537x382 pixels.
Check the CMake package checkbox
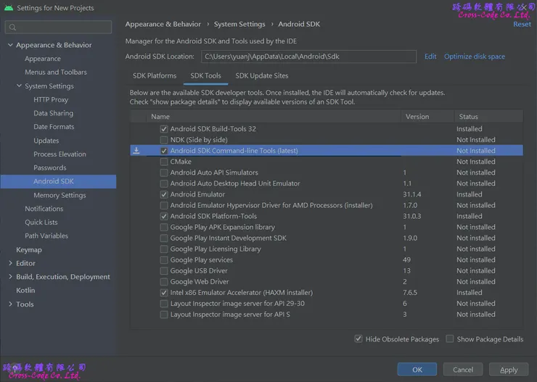coord(164,162)
